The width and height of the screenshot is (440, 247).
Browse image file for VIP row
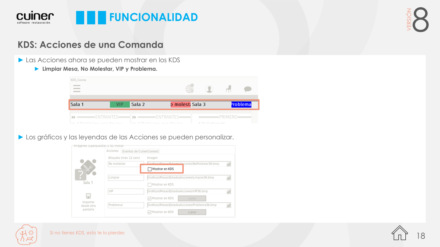pos(229,192)
